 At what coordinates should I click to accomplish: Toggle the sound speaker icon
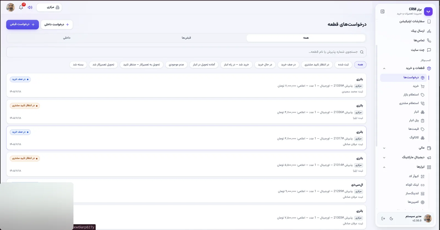click(30, 7)
